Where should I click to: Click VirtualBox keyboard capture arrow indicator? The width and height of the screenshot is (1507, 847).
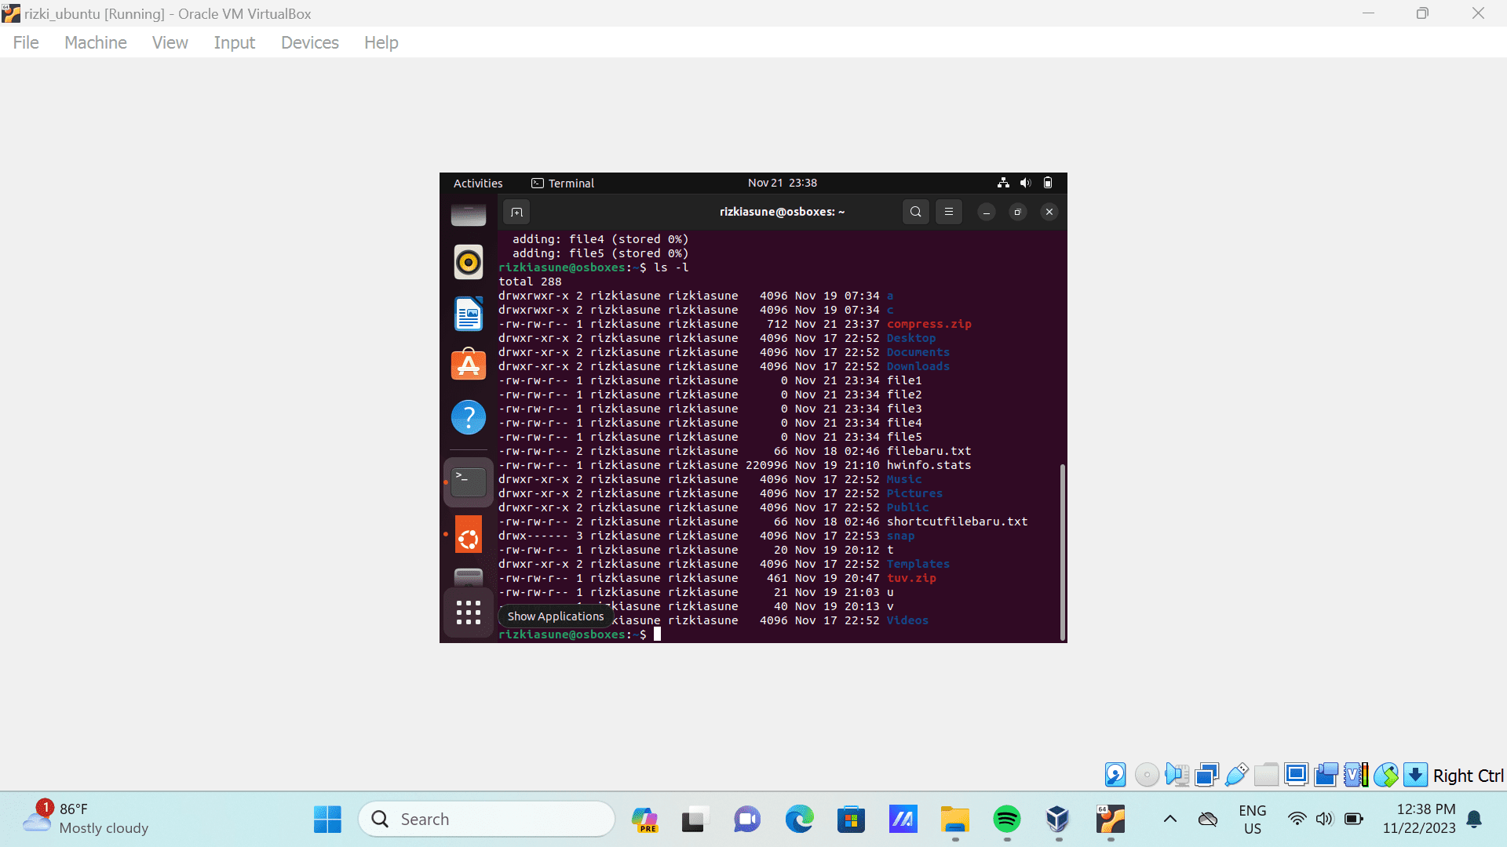1415,775
